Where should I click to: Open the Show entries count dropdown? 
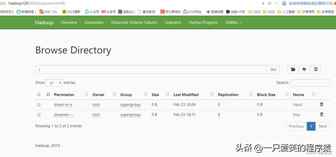click(x=54, y=83)
